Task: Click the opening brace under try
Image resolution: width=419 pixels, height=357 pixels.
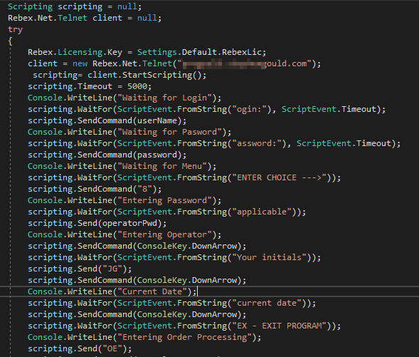Action: point(10,41)
